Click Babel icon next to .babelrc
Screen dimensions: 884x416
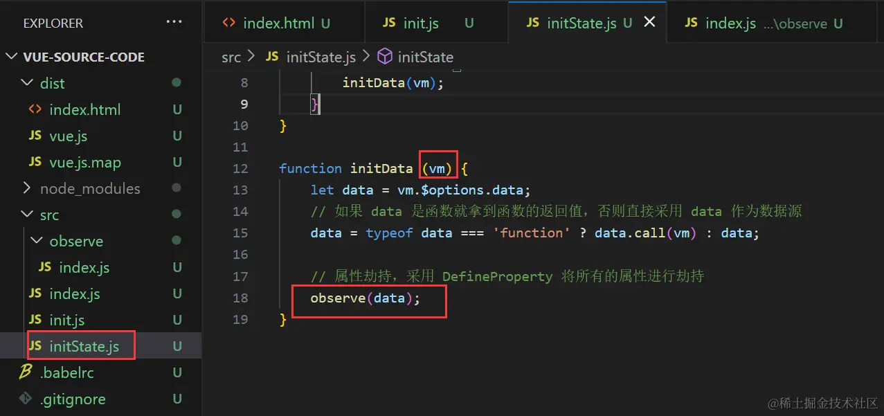(25, 372)
